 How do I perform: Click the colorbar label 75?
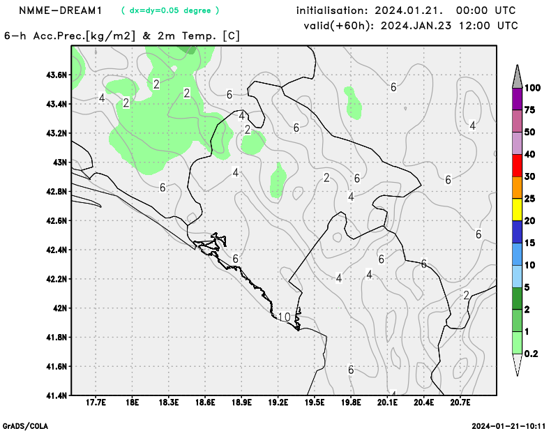click(x=529, y=110)
